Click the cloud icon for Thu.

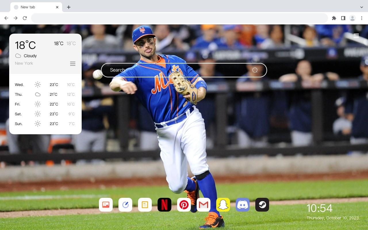coord(38,94)
